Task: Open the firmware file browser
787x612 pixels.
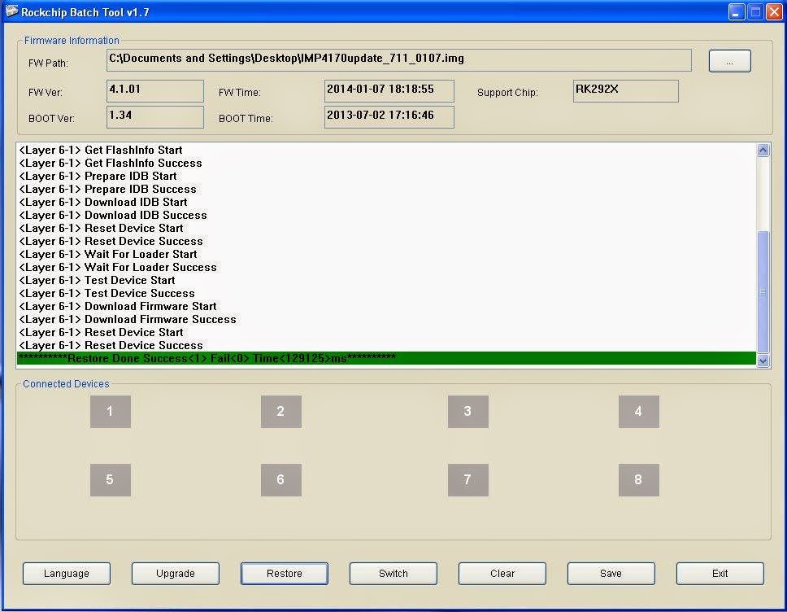Action: 728,60
